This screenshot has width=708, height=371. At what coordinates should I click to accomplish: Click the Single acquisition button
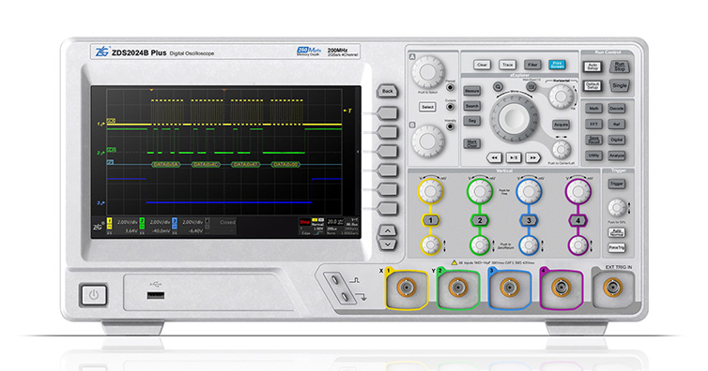point(620,85)
